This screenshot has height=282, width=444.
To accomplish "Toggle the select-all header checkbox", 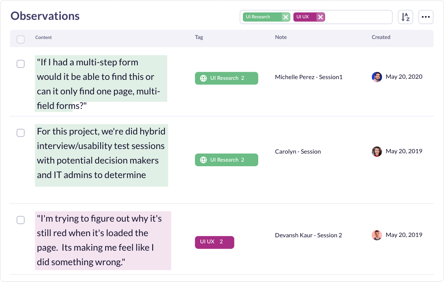I will click(21, 39).
